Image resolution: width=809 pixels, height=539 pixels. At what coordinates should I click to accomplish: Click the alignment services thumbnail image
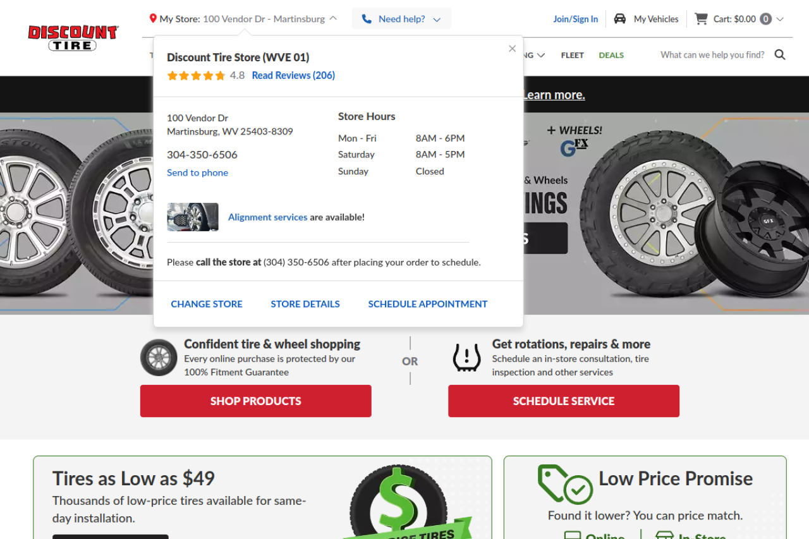(193, 217)
